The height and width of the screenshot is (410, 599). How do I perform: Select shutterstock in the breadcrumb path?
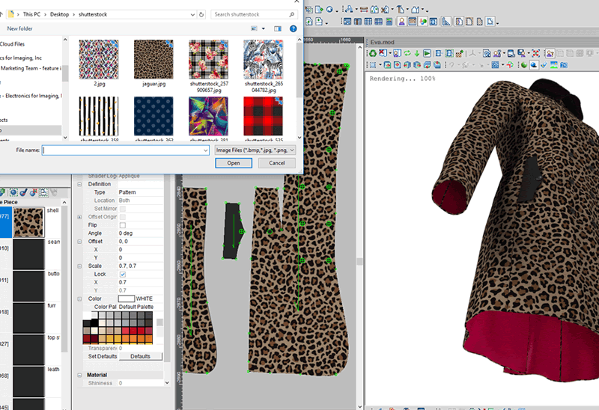pos(93,14)
